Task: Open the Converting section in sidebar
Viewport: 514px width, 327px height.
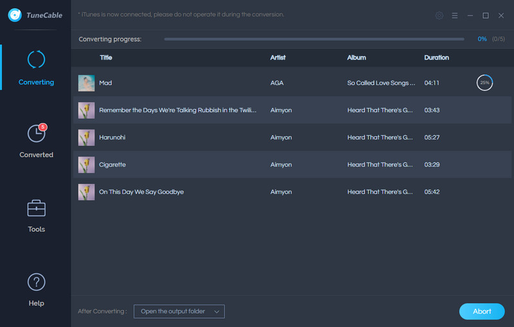Action: click(x=36, y=68)
